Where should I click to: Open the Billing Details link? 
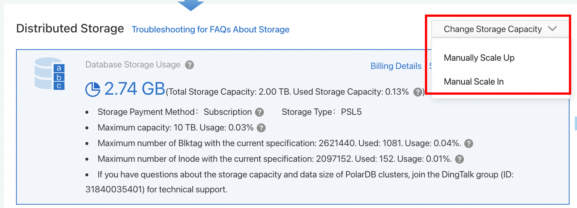396,66
